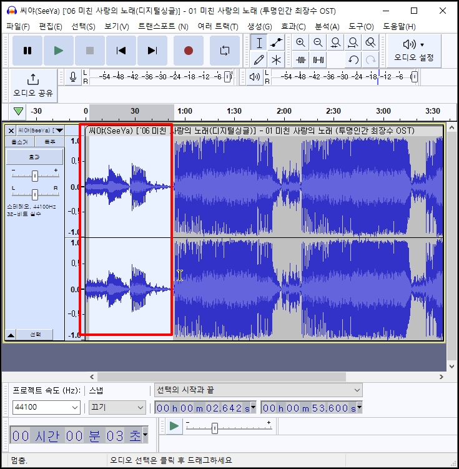The height and width of the screenshot is (469, 459).
Task: Select the Envelope tool
Action: (x=276, y=42)
